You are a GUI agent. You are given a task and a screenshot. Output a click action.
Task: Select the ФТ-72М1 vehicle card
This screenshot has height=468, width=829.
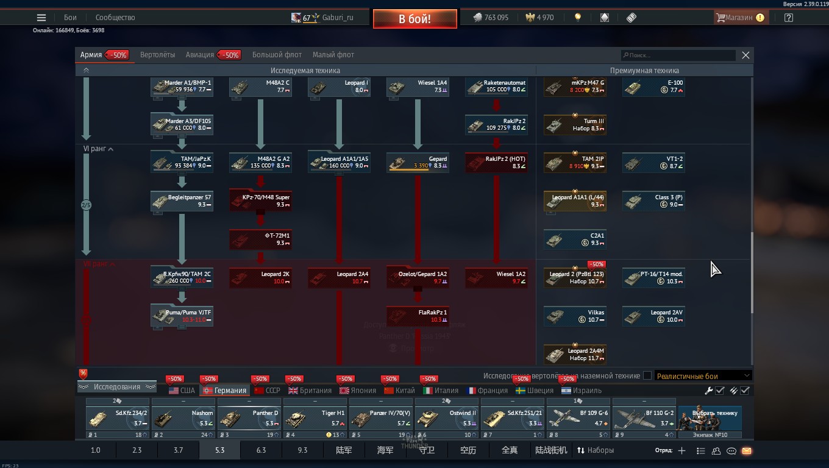coord(260,239)
